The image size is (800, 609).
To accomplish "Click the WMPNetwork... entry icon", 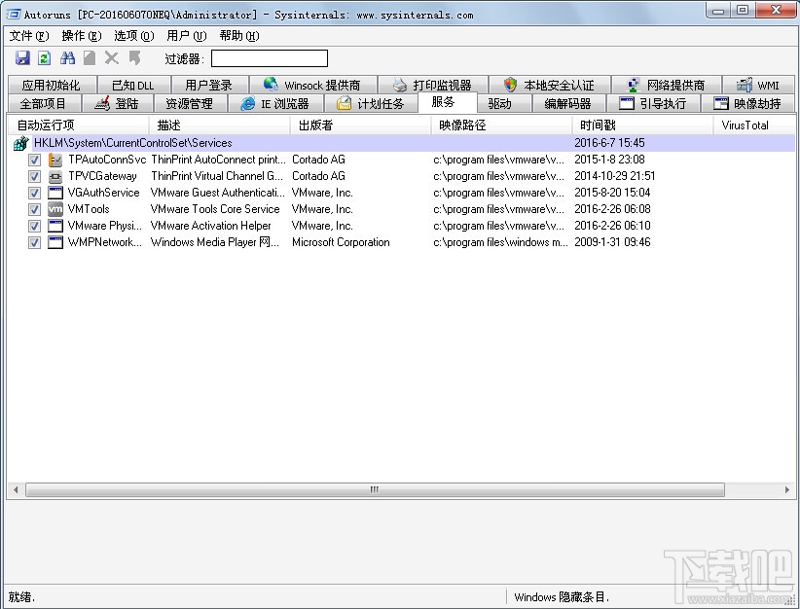I will 55,242.
